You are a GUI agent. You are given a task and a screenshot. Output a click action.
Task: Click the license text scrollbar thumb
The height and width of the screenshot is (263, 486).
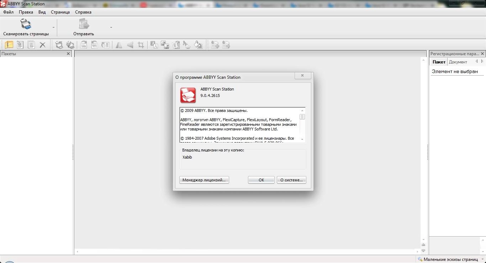click(302, 117)
